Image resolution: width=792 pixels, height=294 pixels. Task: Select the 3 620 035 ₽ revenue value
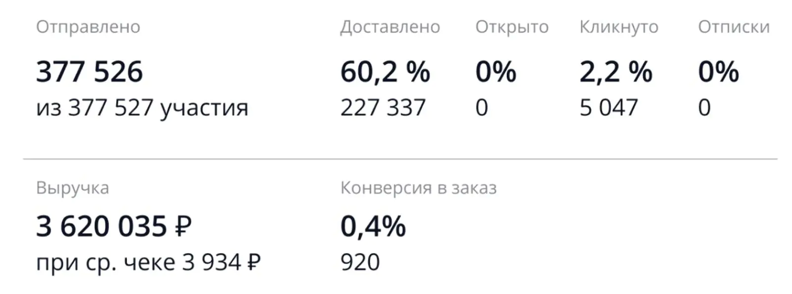click(113, 227)
